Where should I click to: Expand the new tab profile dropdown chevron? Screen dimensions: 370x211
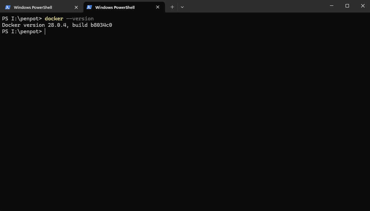pyautogui.click(x=182, y=7)
